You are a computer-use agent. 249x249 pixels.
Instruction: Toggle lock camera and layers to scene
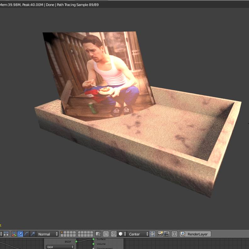(98, 234)
